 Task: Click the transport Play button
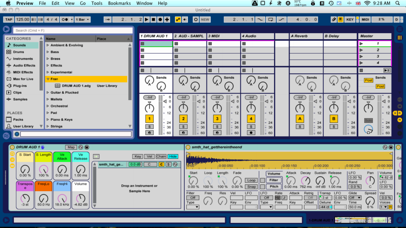147,19
